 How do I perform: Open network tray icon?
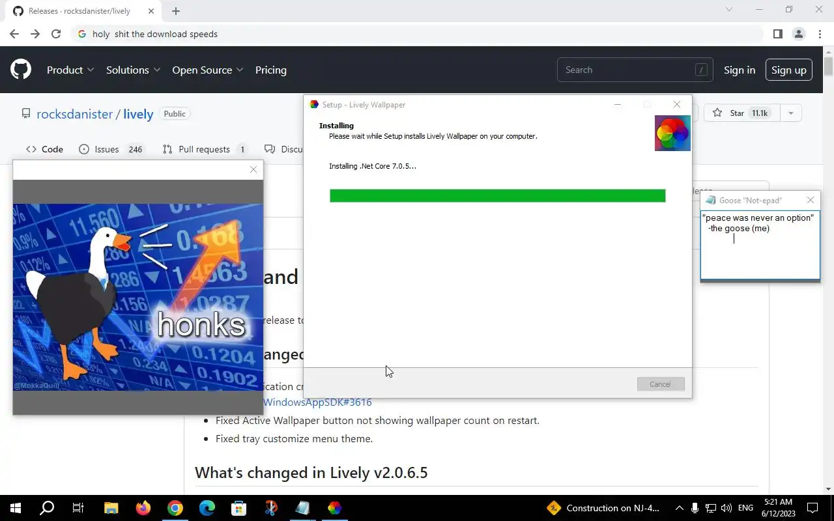tap(711, 508)
